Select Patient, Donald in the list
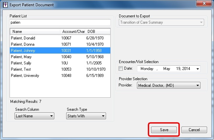The height and width of the screenshot is (140, 214). 23,38
